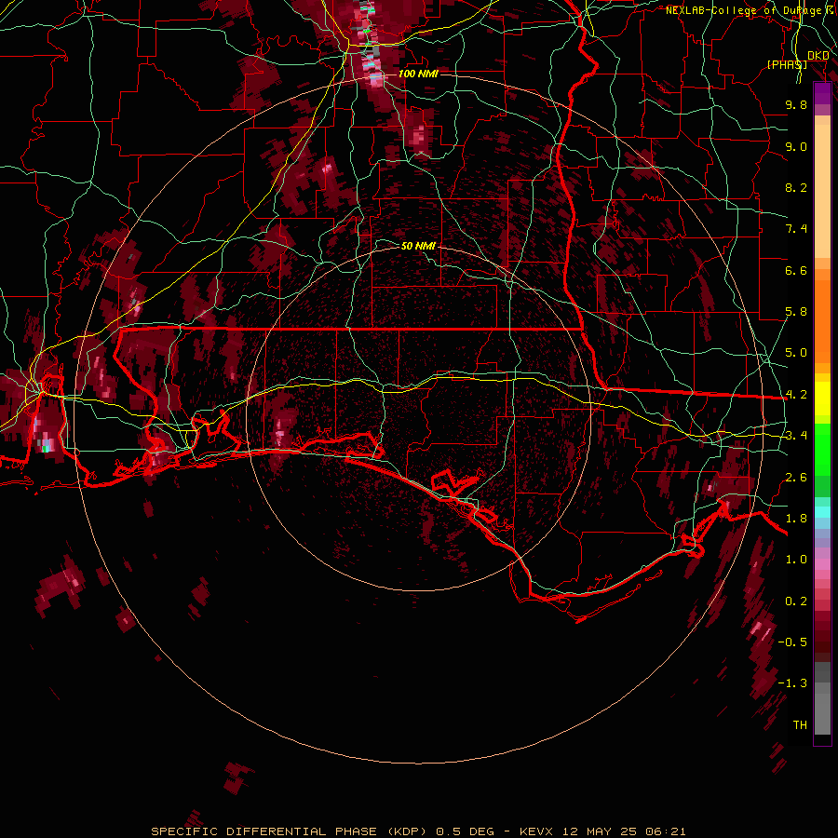The height and width of the screenshot is (838, 838).
Task: Click the KEVX station ID in caption
Action: click(x=539, y=831)
